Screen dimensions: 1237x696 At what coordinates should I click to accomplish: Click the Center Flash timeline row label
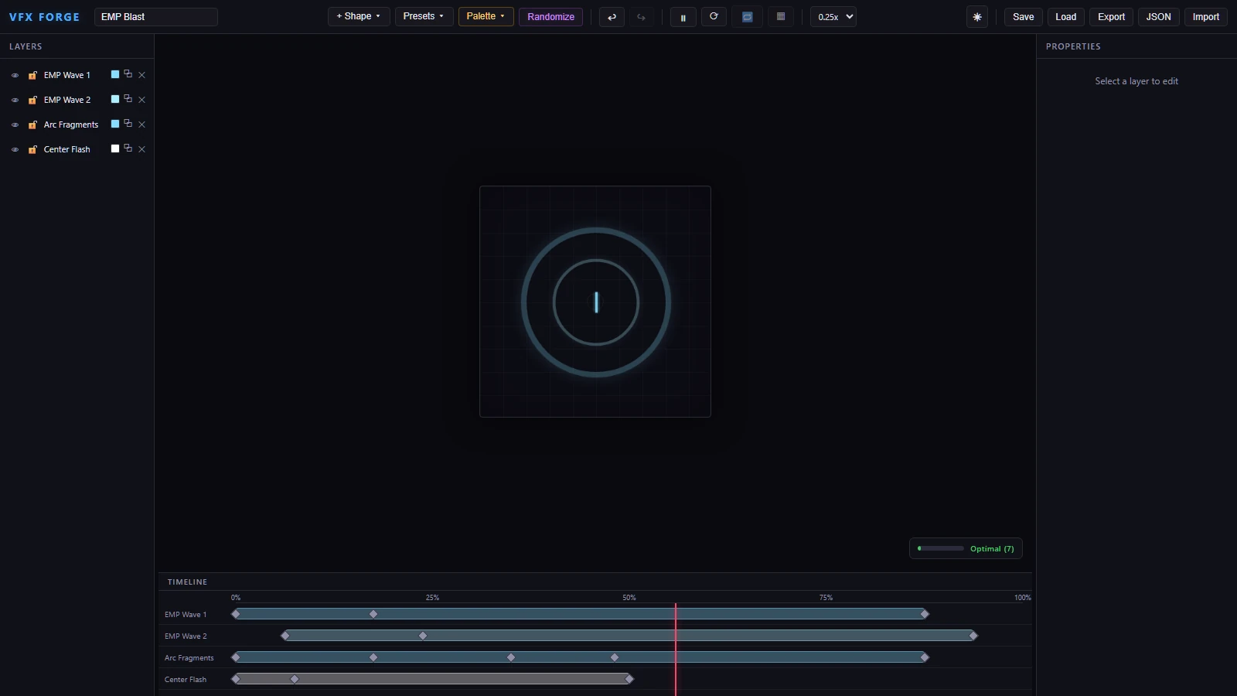point(186,680)
